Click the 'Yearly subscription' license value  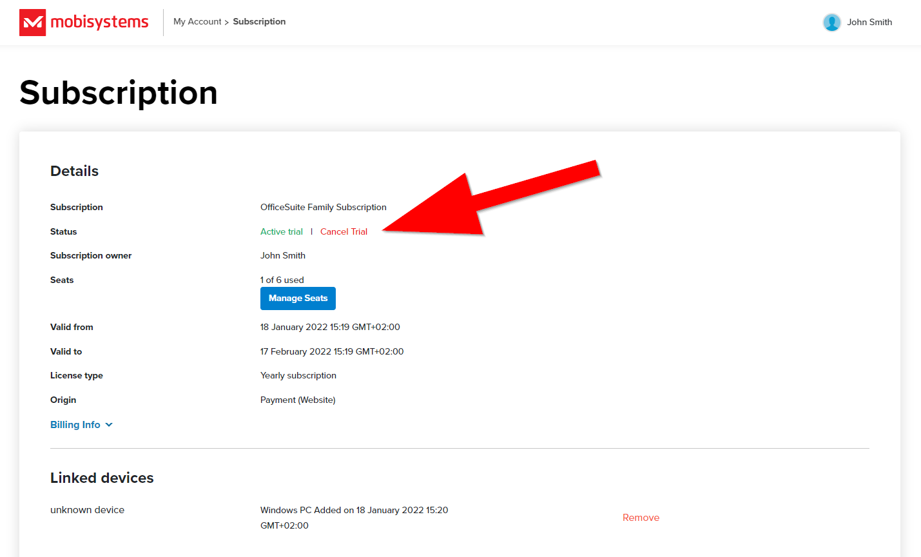pyautogui.click(x=298, y=375)
